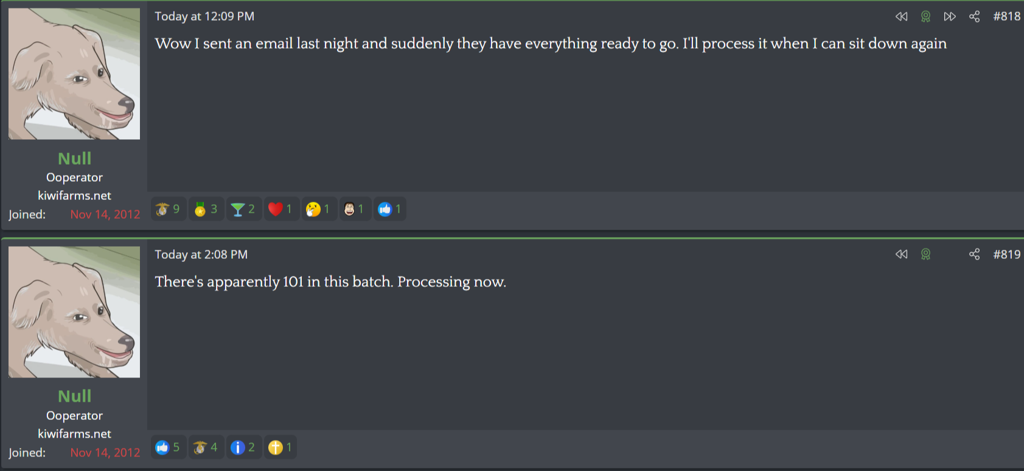Go to previous post arrow on #819

(902, 254)
